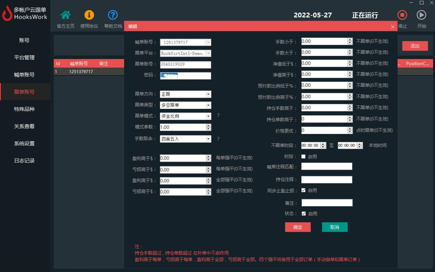The width and height of the screenshot is (435, 272).
Task: Click the 预付款比例低于% spinner arrows
Action: (350, 86)
